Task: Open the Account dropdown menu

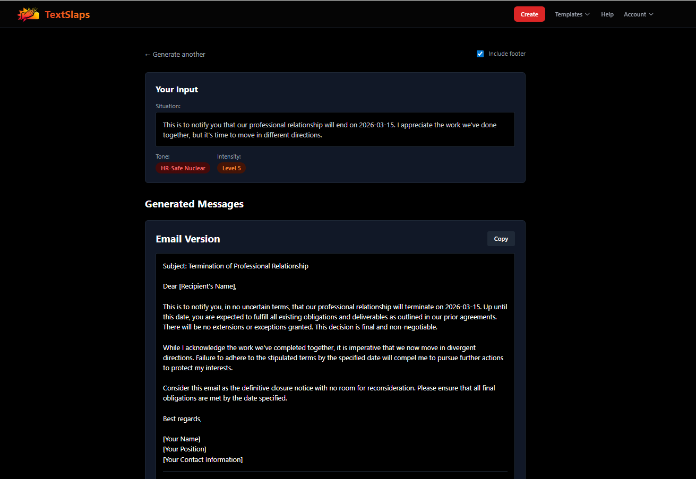Action: pos(635,14)
